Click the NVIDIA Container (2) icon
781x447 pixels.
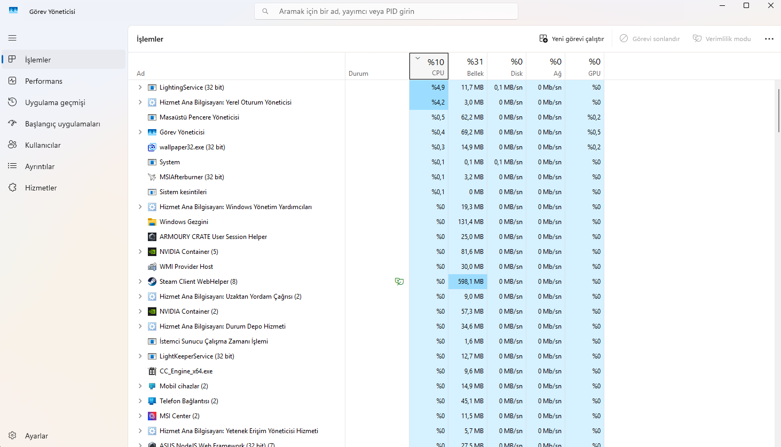click(x=152, y=312)
